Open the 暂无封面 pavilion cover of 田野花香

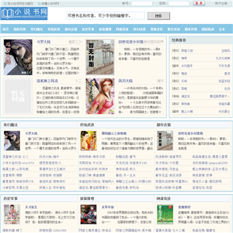pyautogui.click(x=100, y=57)
